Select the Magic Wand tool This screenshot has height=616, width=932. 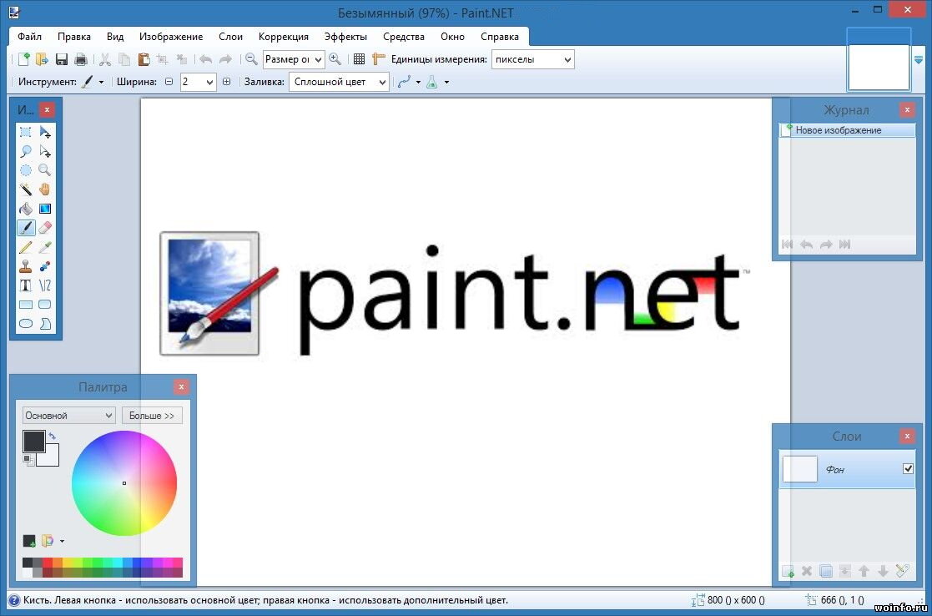[x=26, y=189]
